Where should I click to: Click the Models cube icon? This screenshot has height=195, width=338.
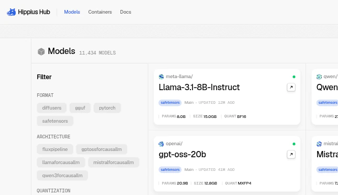pyautogui.click(x=41, y=51)
